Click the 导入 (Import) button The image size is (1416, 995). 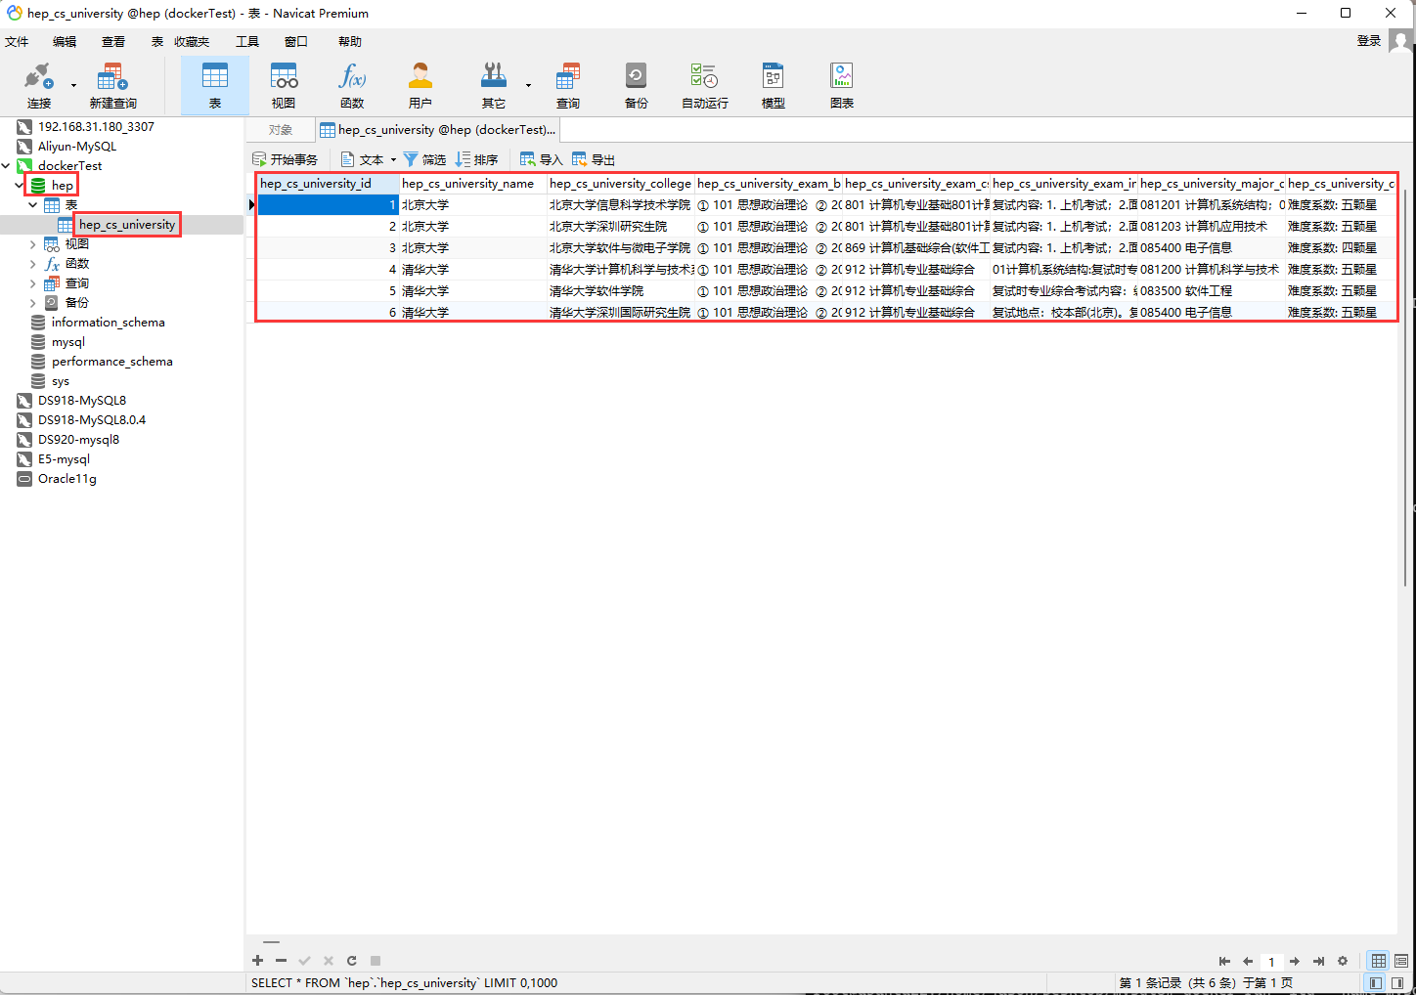(542, 160)
